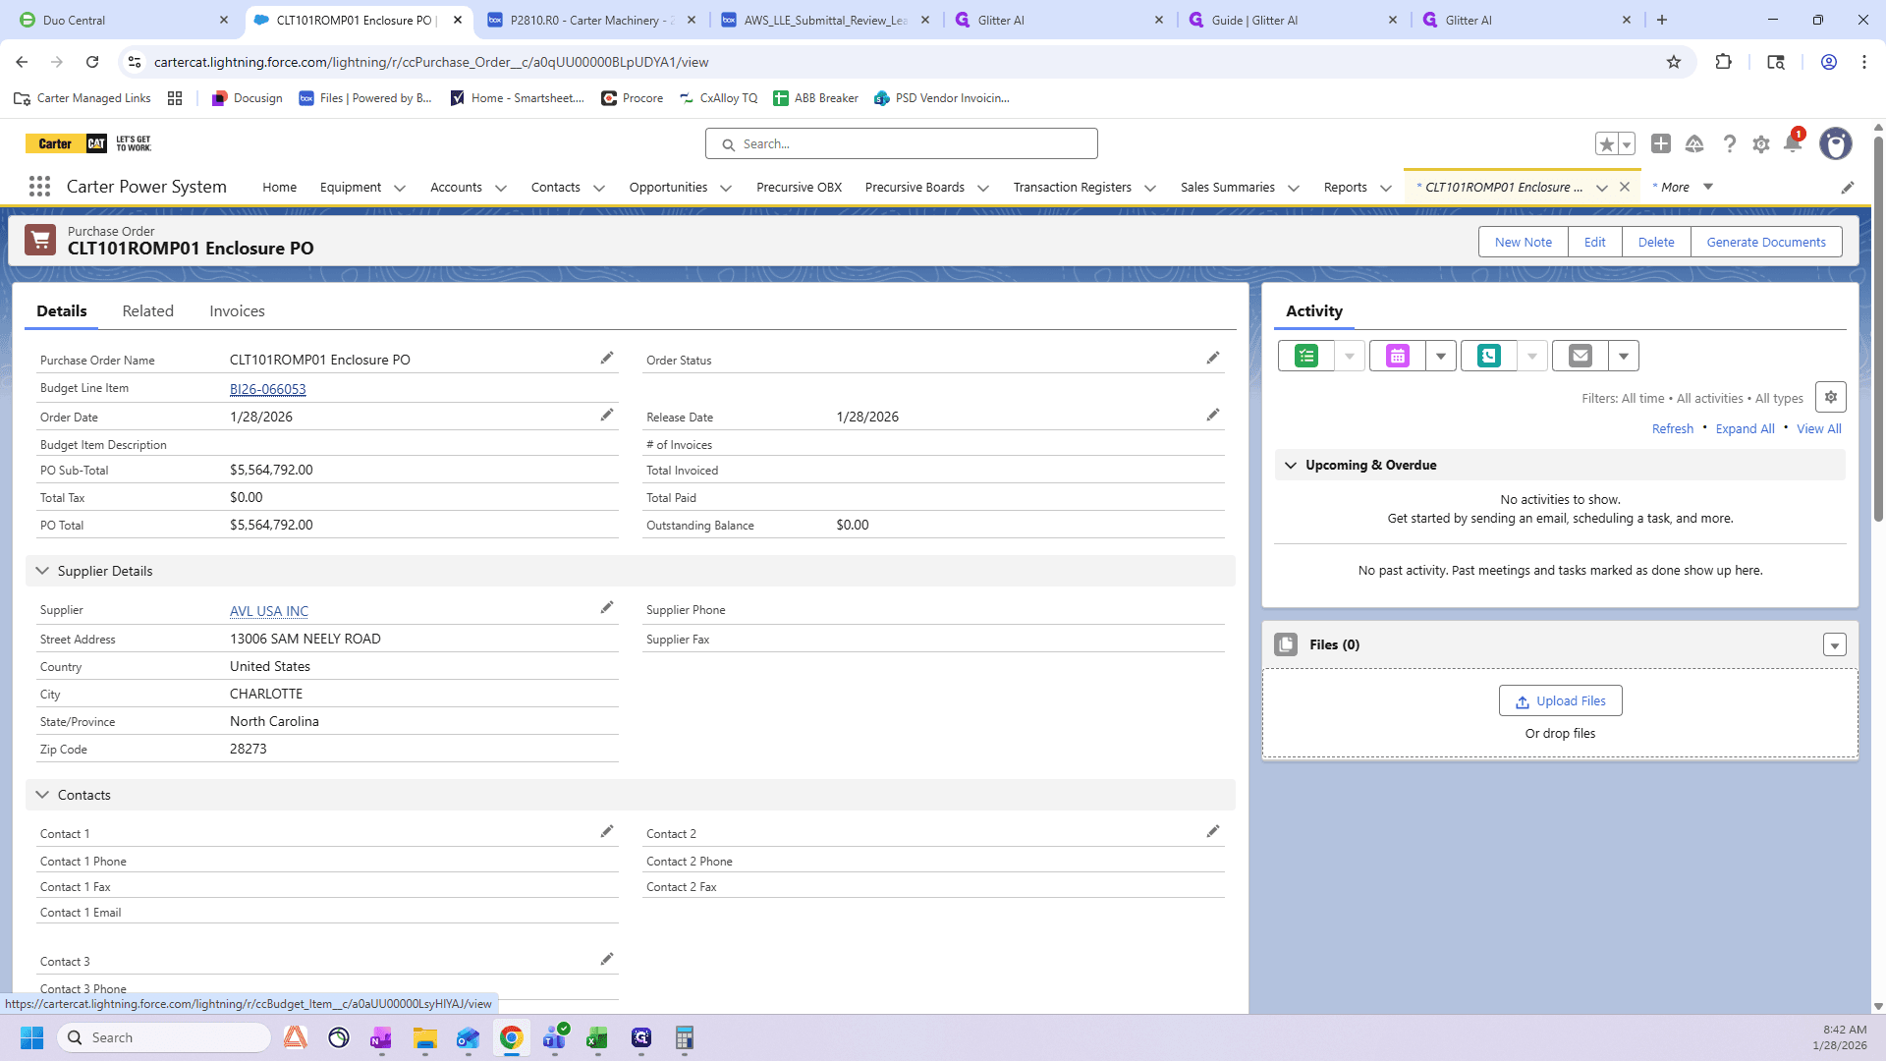Open the AVL USA INC supplier link
The height and width of the screenshot is (1061, 1886).
coord(269,611)
